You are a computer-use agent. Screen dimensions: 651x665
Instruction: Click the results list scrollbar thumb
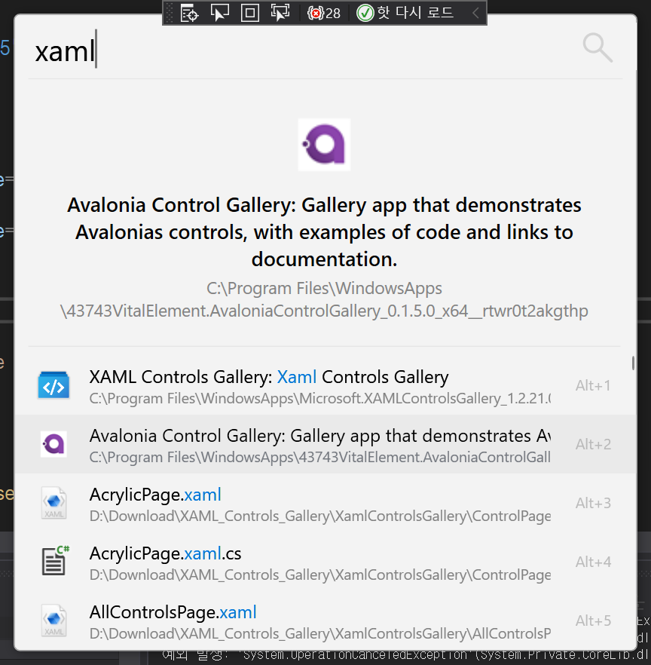pos(633,363)
